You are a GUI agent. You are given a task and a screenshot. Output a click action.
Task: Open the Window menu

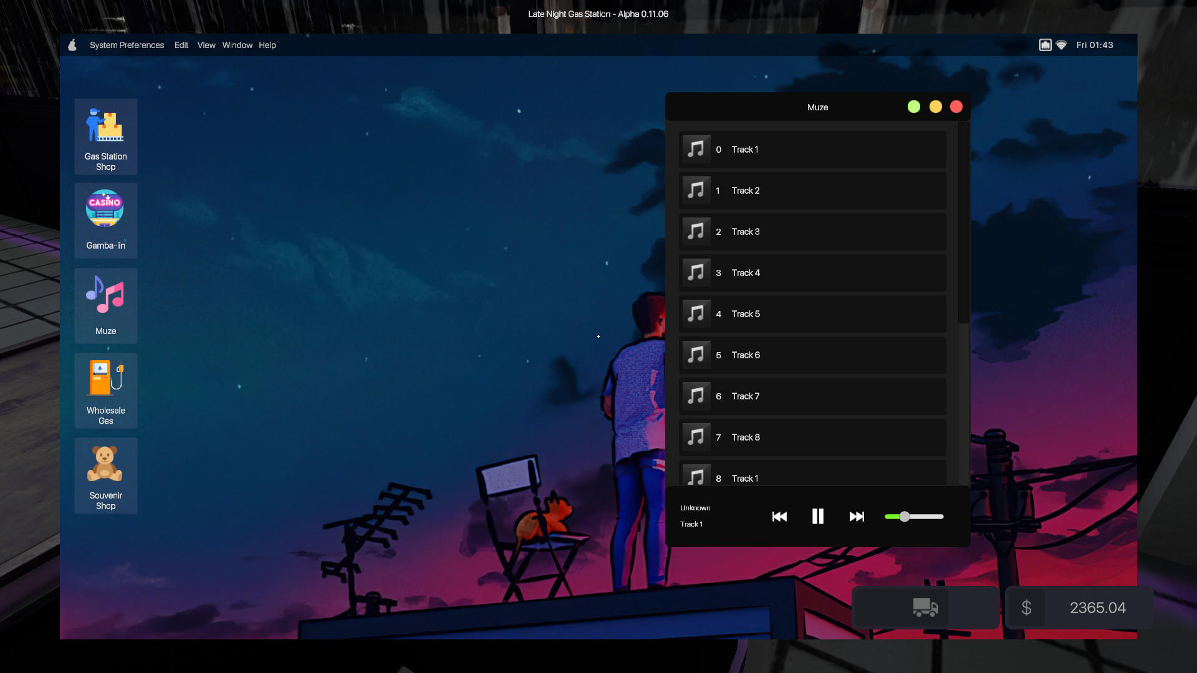(237, 45)
